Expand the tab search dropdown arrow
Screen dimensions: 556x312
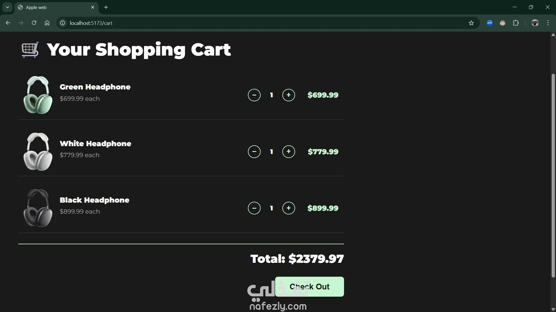(x=8, y=7)
